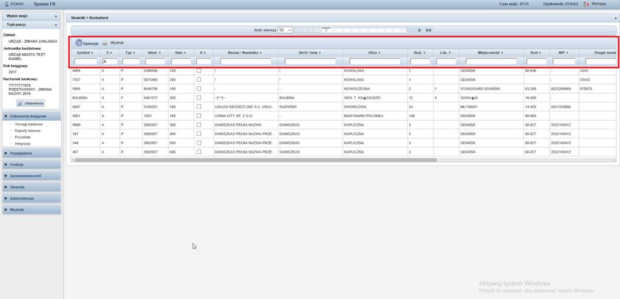The height and width of the screenshot is (299, 620).
Task: Sort by the Ident. column arrow
Action: pos(160,53)
